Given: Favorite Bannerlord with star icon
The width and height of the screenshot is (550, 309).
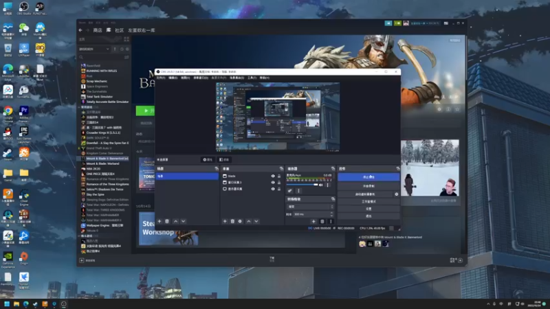Looking at the screenshot, I should pos(457,109).
